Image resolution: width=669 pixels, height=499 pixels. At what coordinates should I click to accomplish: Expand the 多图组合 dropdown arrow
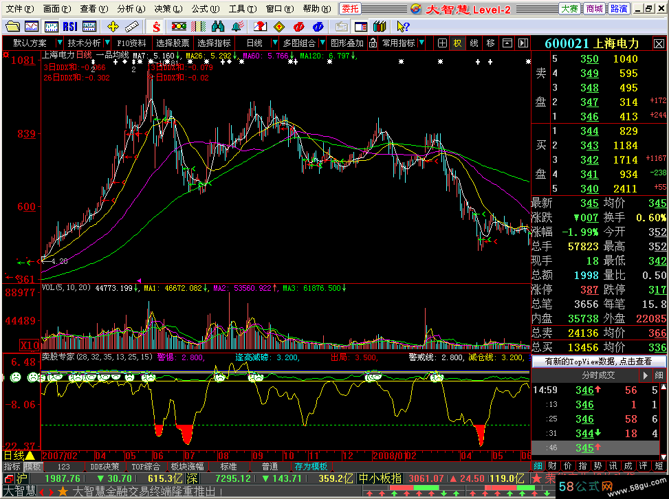pyautogui.click(x=323, y=43)
